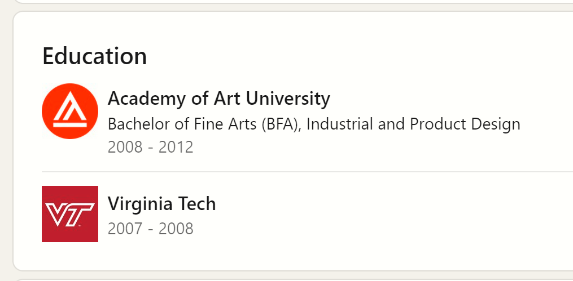Click the Virginia Tech VT logo

click(x=70, y=214)
